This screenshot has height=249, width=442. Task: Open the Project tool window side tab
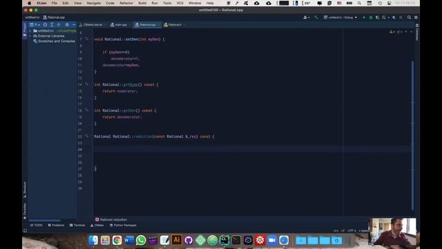25,30
